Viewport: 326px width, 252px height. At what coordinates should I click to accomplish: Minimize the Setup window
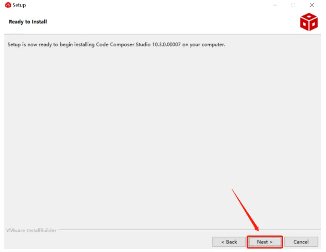click(x=275, y=5)
